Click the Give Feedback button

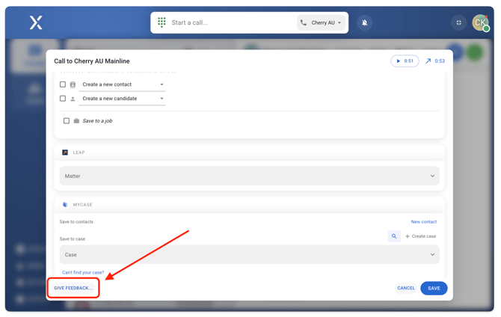(73, 288)
